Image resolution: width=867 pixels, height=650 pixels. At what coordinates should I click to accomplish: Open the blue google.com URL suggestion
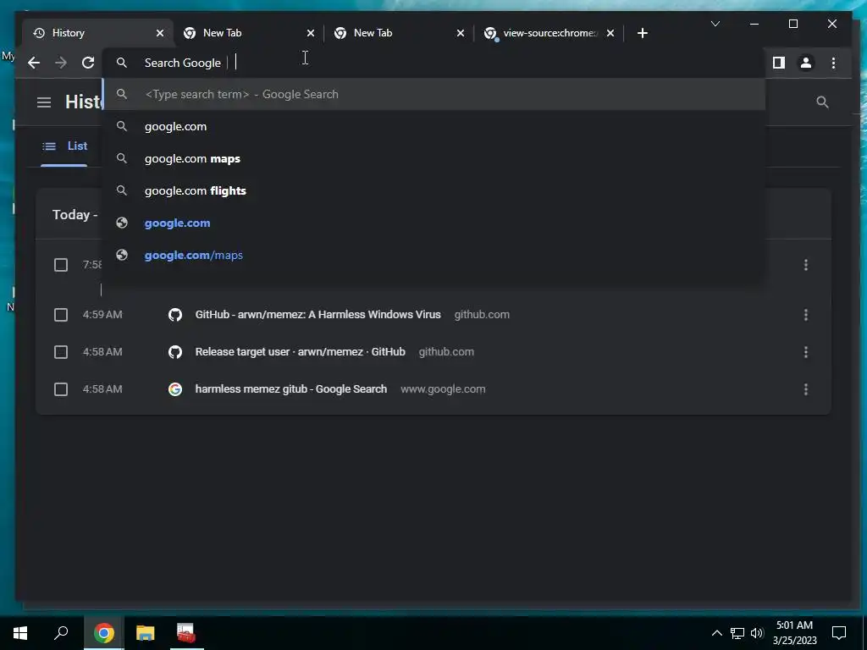click(x=434, y=223)
